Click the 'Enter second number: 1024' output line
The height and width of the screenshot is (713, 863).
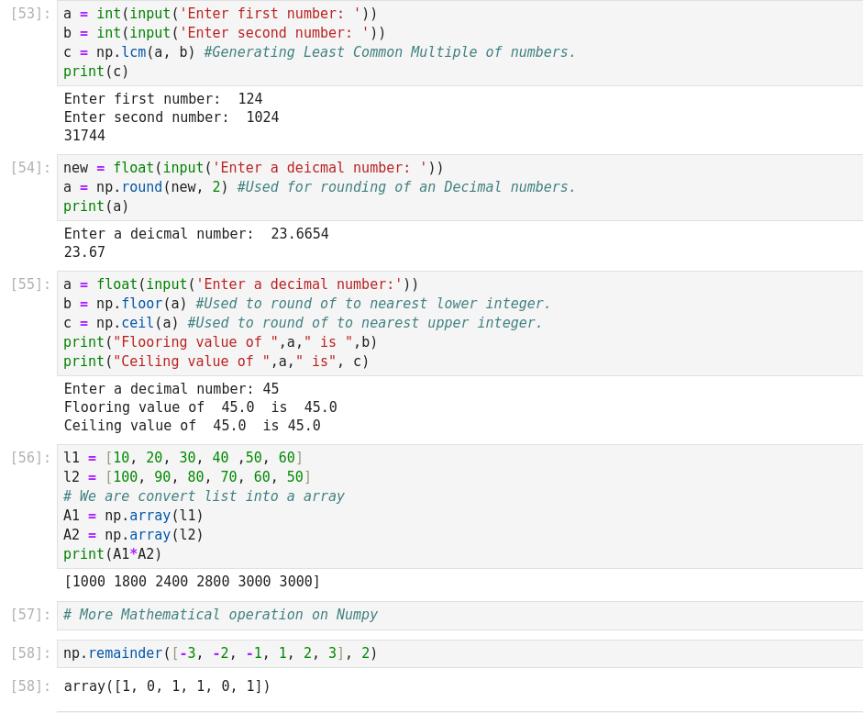coord(171,117)
